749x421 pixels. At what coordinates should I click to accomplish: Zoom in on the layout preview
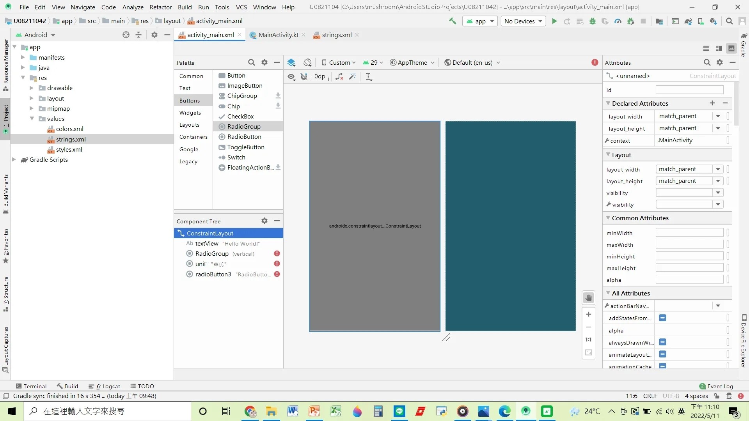coord(589,314)
